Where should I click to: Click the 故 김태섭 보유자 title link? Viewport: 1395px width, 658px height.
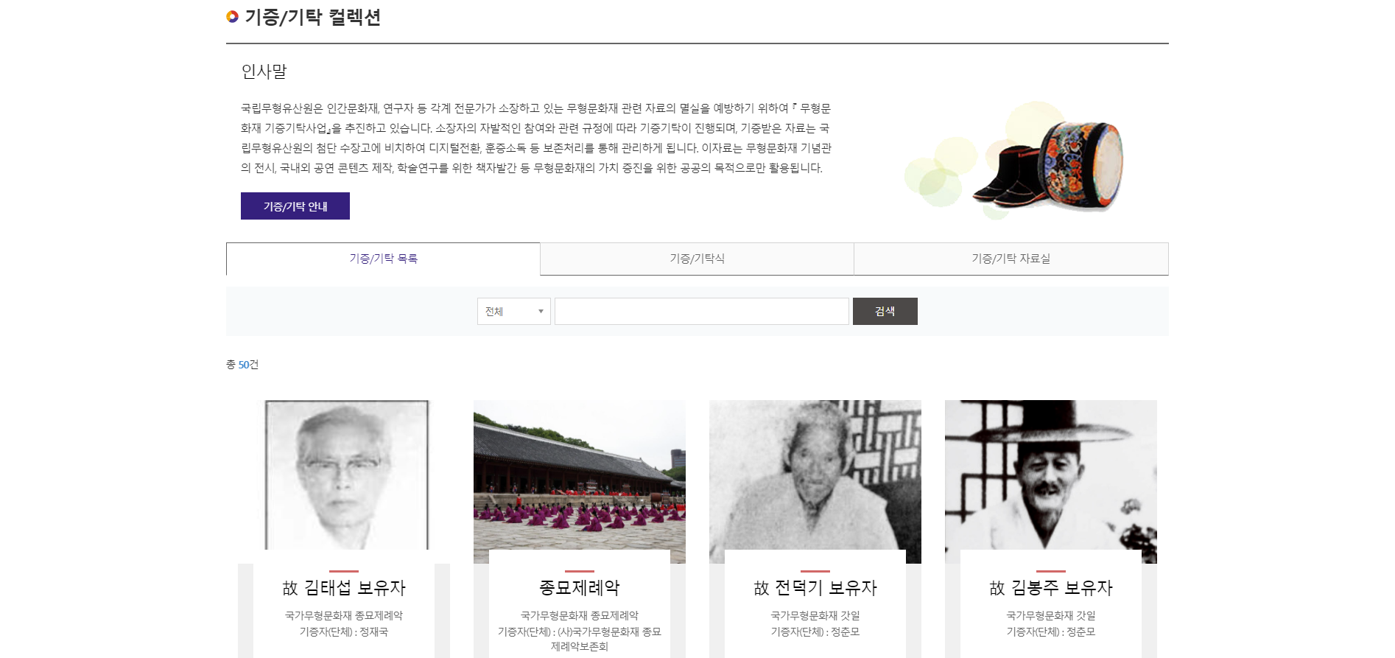344,588
